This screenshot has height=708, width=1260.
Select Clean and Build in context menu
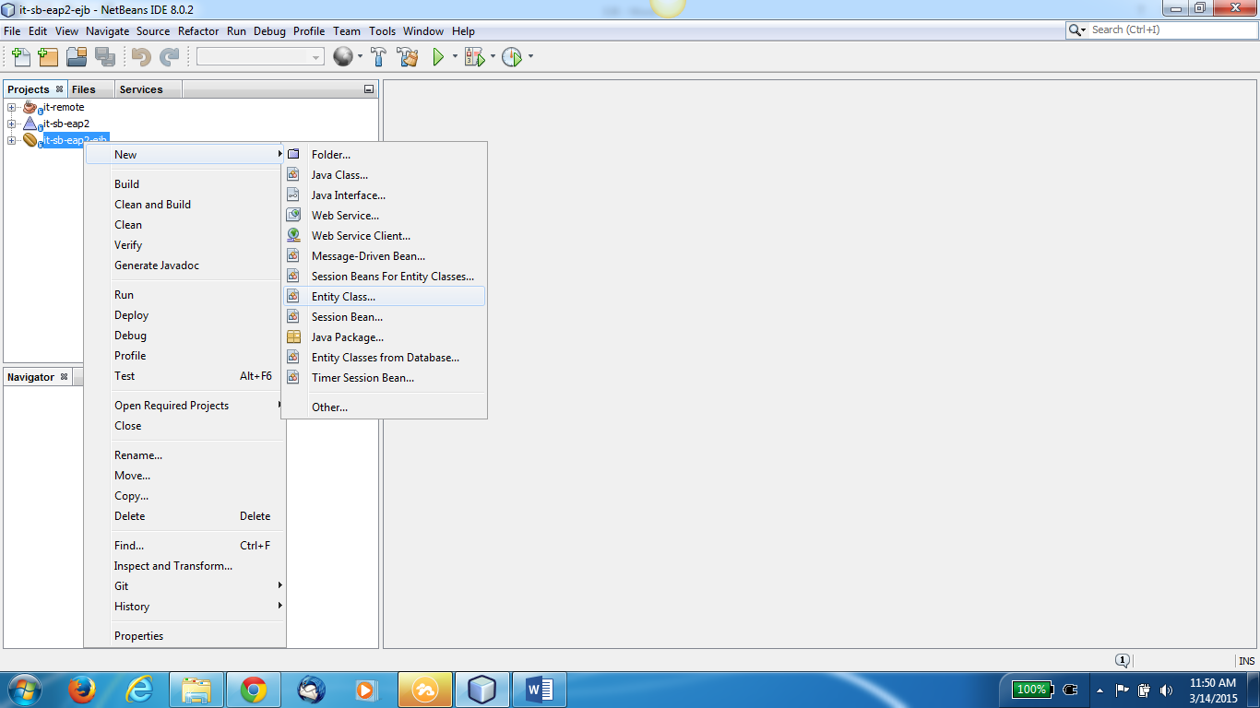tap(184, 205)
